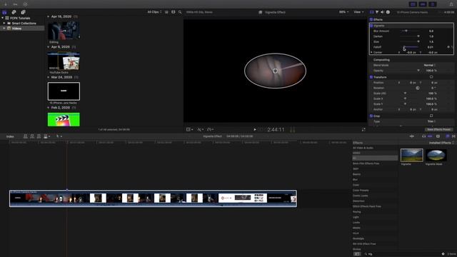Screen dimensions: 457x257
Task: Show the Transitions browser icon
Action: pos(453,136)
